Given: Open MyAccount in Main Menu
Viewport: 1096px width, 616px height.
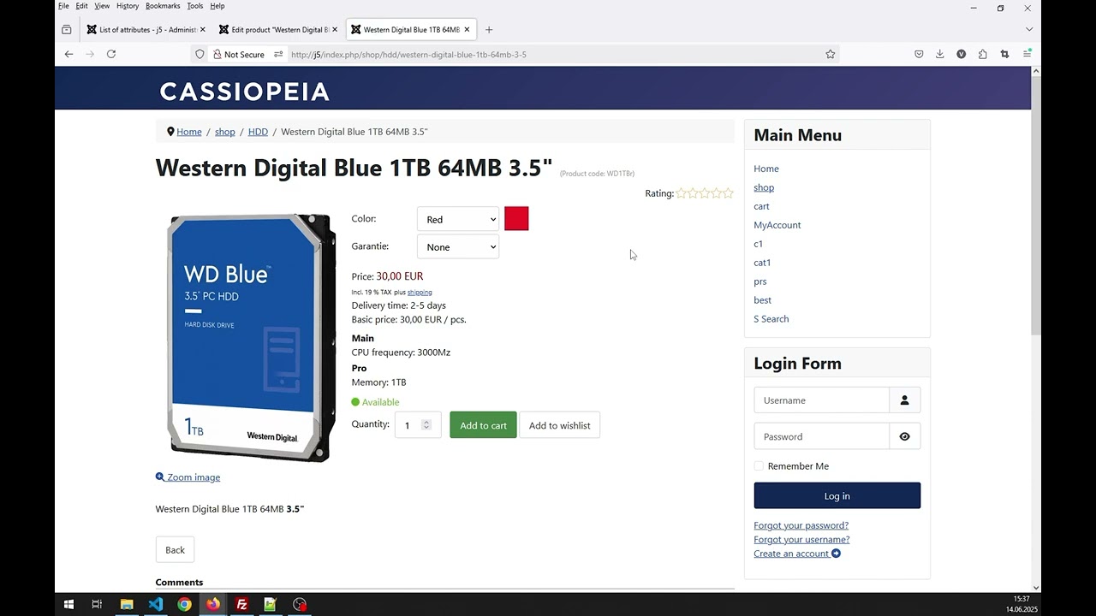Looking at the screenshot, I should pos(777,225).
